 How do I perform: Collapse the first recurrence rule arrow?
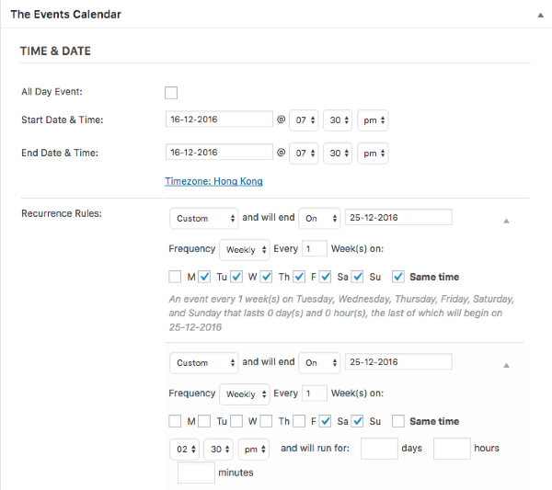[505, 221]
